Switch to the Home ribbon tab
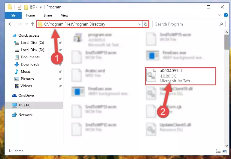231x159 pixels. (x=30, y=15)
